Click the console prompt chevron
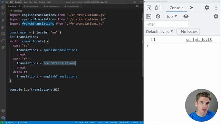 [147, 46]
